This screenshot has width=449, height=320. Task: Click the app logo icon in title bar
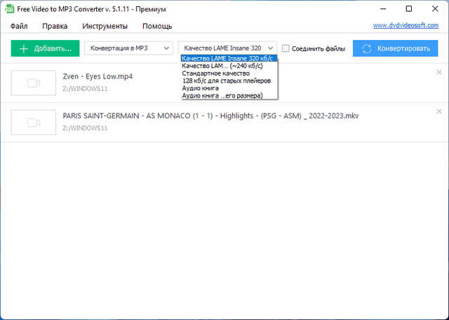coord(8,8)
